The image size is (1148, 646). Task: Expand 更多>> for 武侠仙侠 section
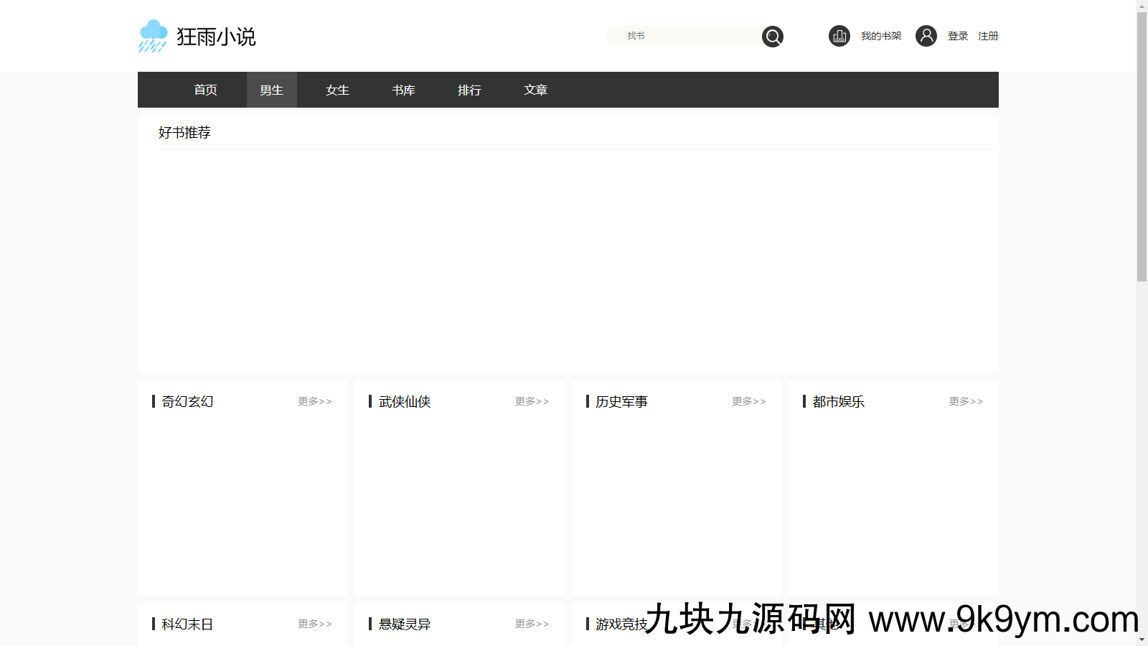(532, 401)
